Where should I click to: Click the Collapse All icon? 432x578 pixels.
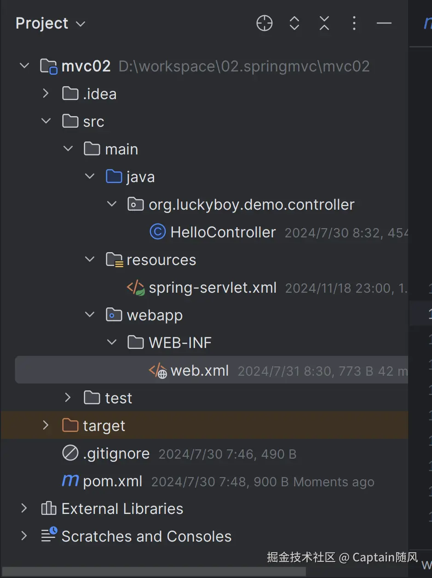point(324,23)
